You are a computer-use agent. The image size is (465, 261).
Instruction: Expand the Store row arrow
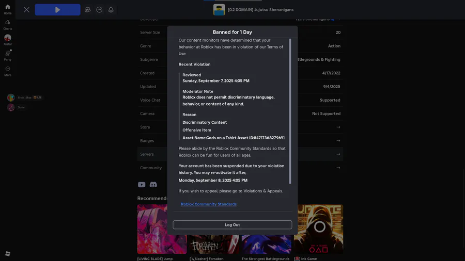pos(338,127)
